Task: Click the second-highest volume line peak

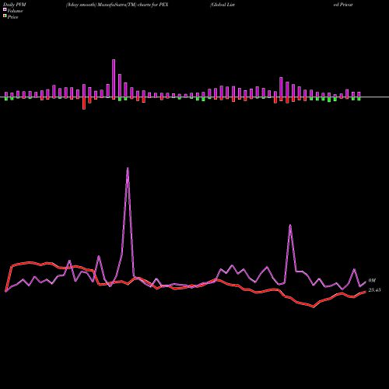Action: click(290, 225)
